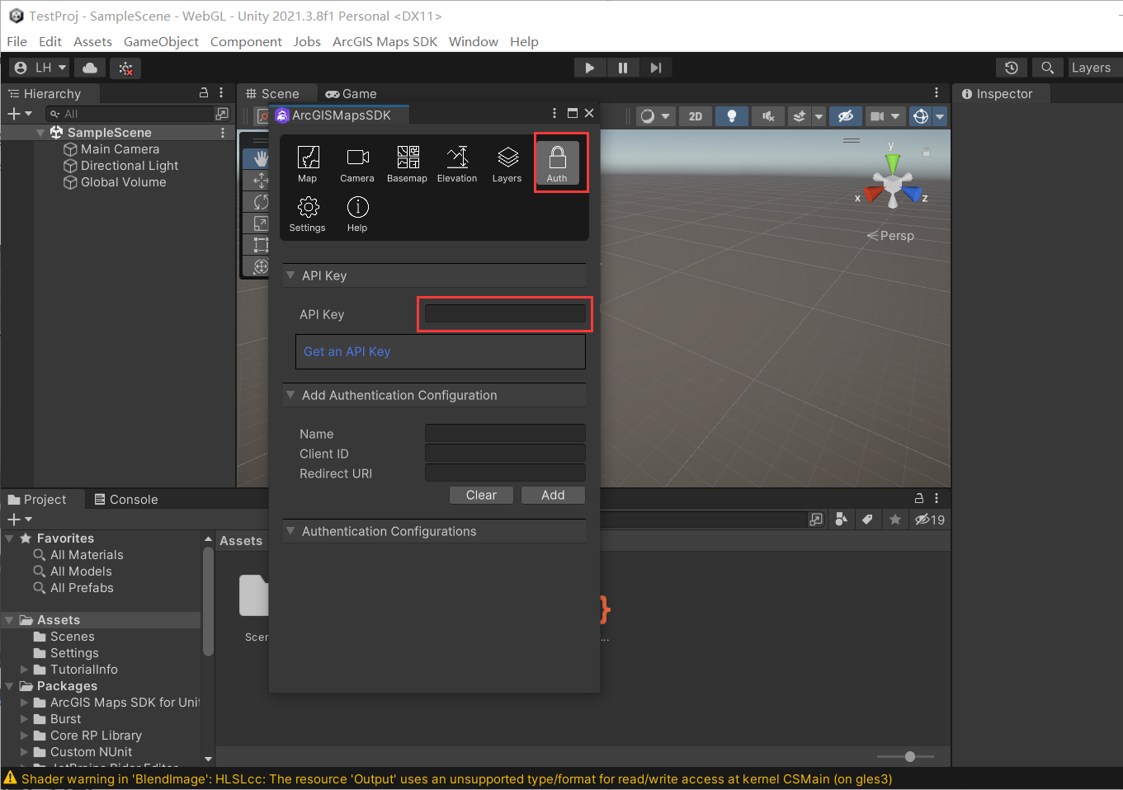This screenshot has width=1123, height=790.
Task: Click the Pause button
Action: tap(622, 68)
